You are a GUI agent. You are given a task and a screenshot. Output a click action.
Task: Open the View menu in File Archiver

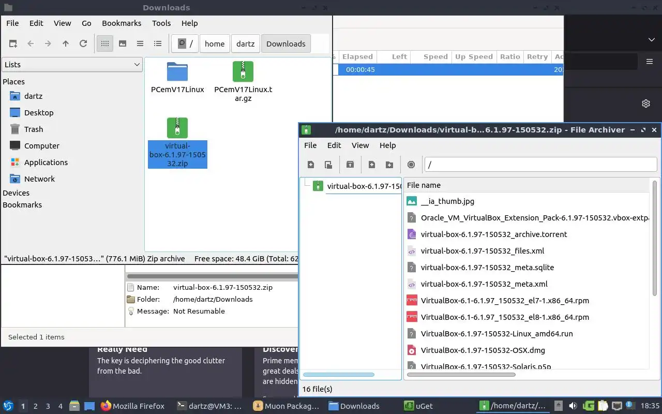(x=360, y=145)
